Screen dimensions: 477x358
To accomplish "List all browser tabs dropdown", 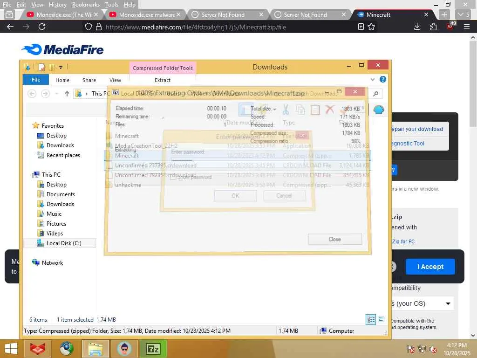I will point(463,14).
